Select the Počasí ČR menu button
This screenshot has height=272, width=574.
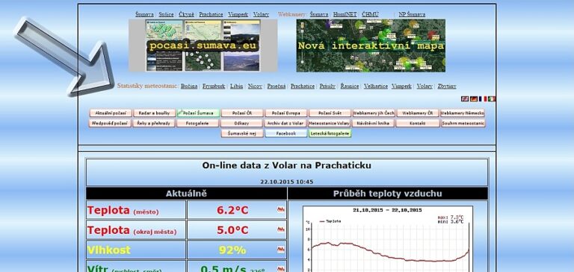[242, 113]
